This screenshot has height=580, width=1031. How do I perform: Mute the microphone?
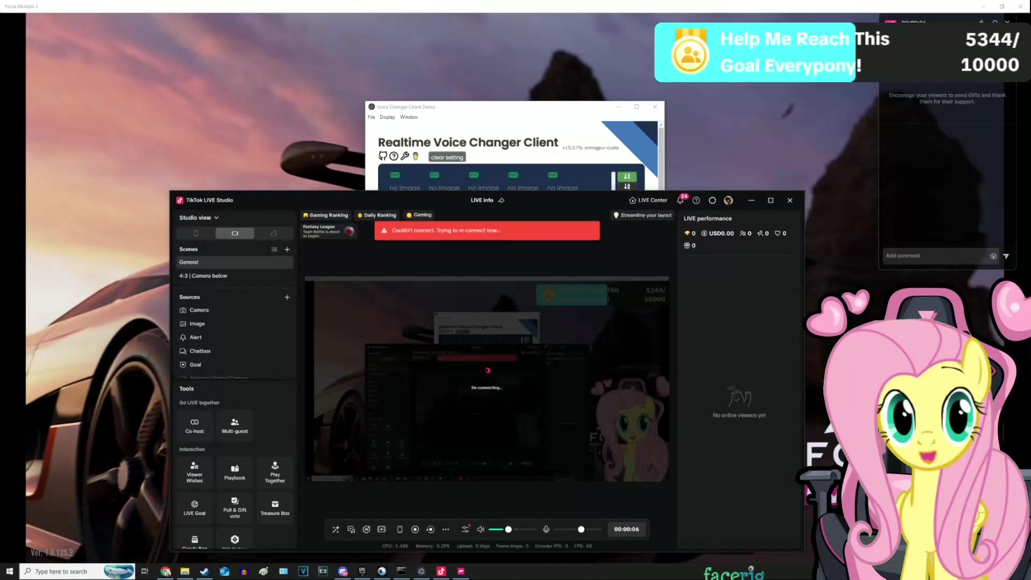click(x=546, y=530)
